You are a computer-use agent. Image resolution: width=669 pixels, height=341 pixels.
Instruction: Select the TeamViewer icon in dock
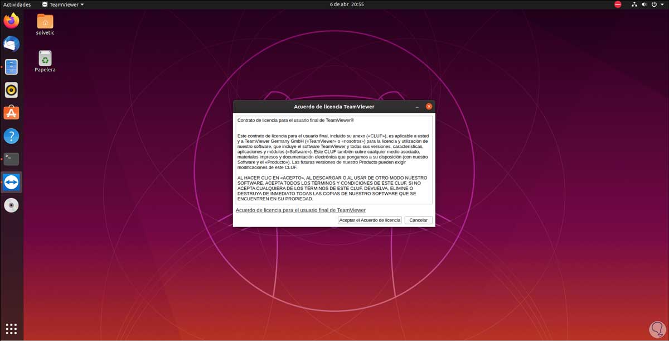click(11, 182)
